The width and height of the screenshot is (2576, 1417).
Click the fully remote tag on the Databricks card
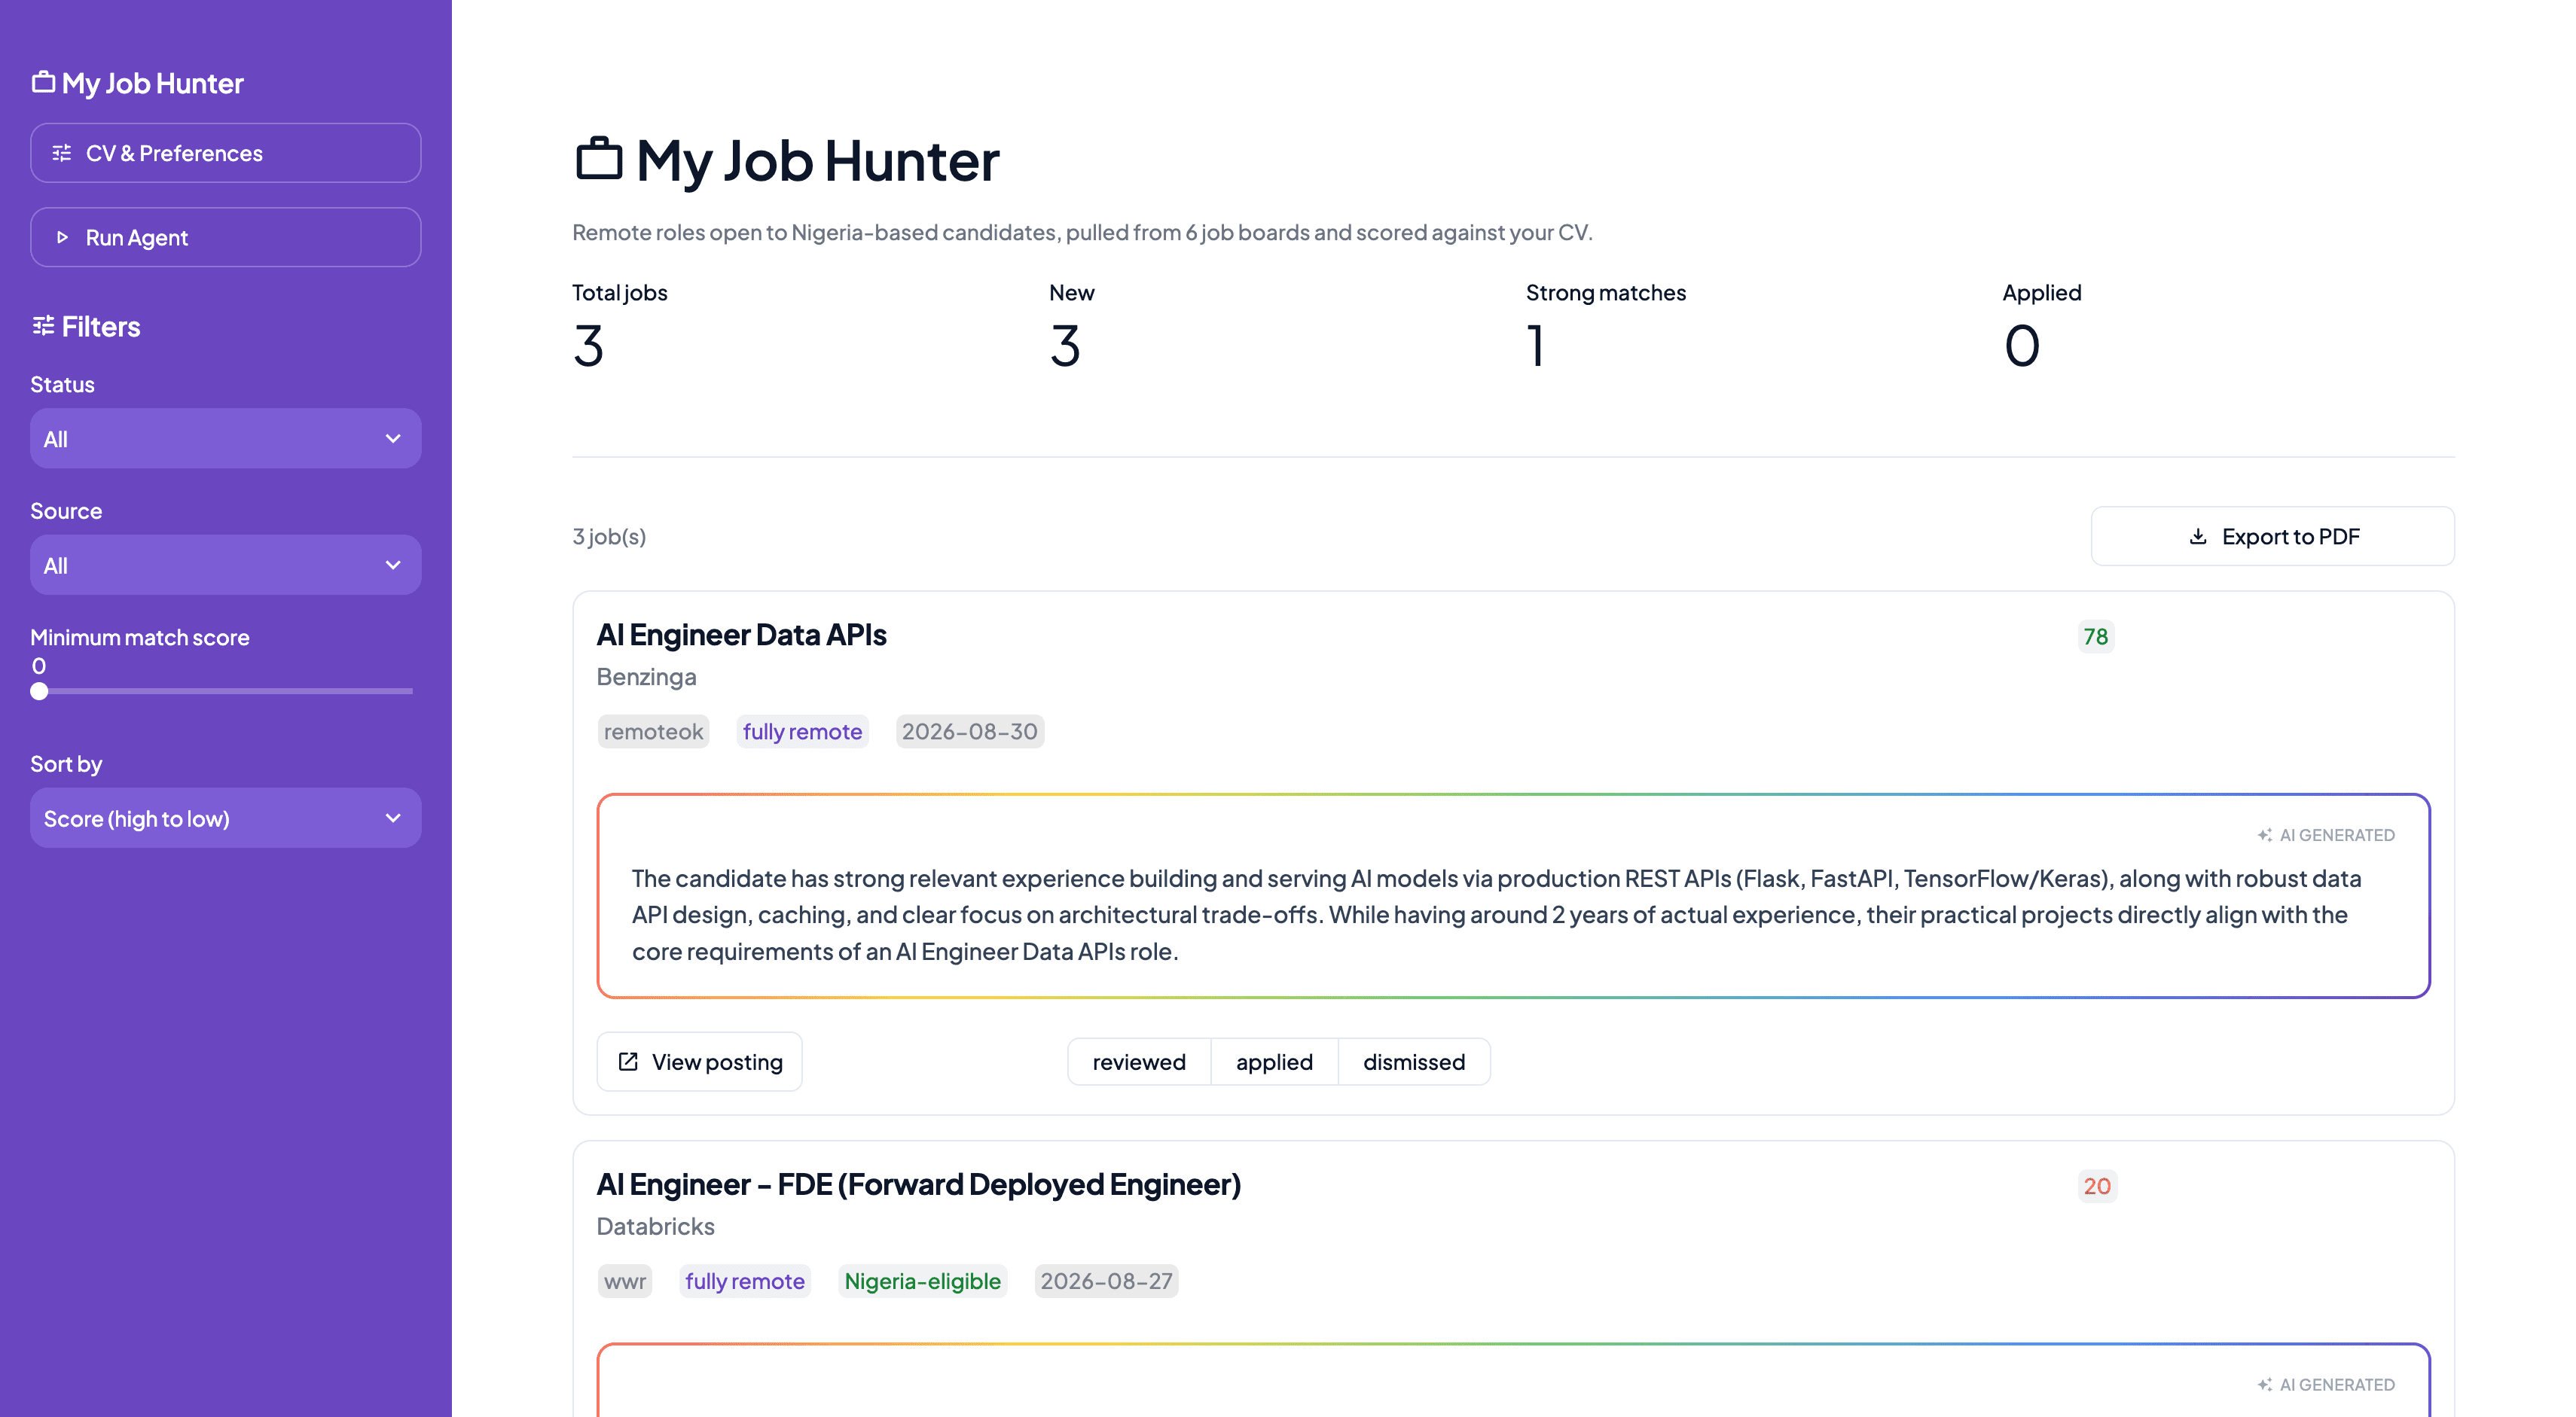(x=744, y=1281)
